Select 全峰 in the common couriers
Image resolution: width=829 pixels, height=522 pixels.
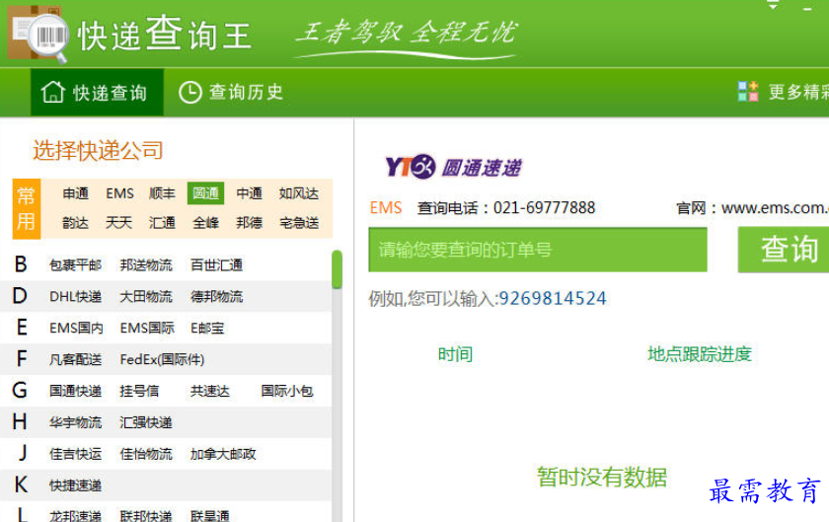[x=205, y=223]
